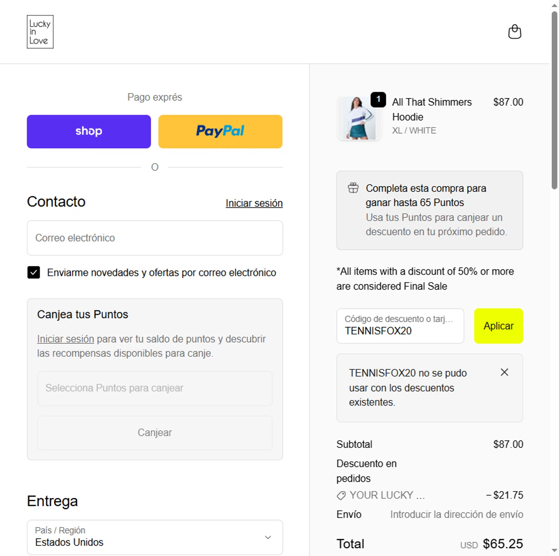
Task: Click the hoodie product thumbnail
Action: pyautogui.click(x=359, y=118)
